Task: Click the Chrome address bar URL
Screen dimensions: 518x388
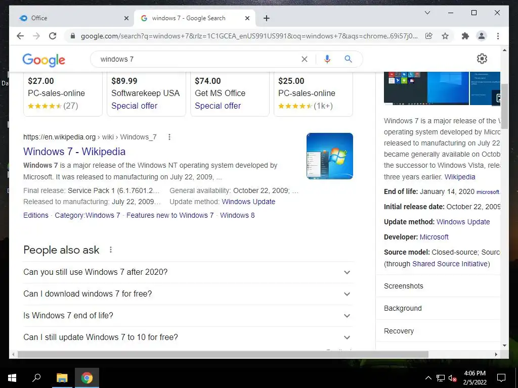Action: click(249, 36)
